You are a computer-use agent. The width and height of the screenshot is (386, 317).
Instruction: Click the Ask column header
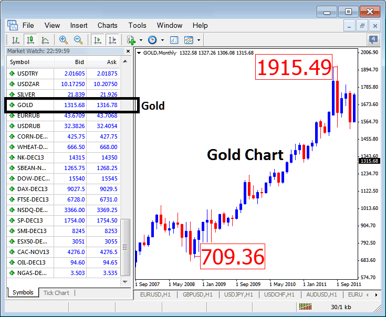pyautogui.click(x=103, y=62)
